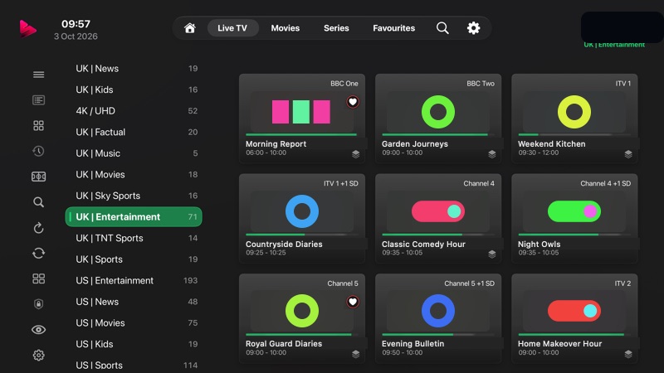Open ITV 1 channel logo thumbnail

pos(574,112)
